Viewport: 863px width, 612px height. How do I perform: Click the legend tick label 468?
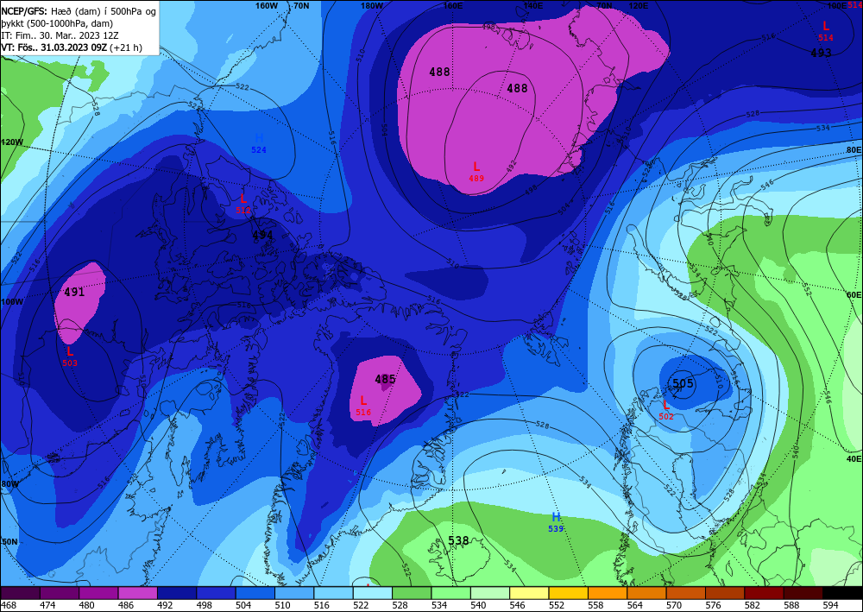click(x=9, y=605)
